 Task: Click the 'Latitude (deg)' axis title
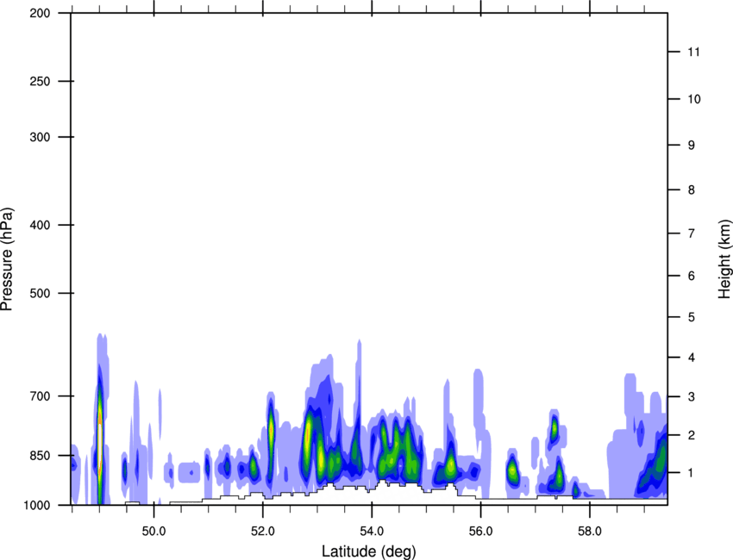click(x=369, y=551)
